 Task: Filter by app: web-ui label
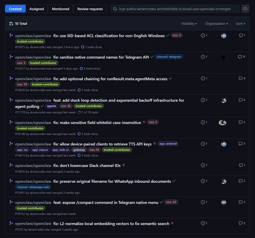[60, 150]
